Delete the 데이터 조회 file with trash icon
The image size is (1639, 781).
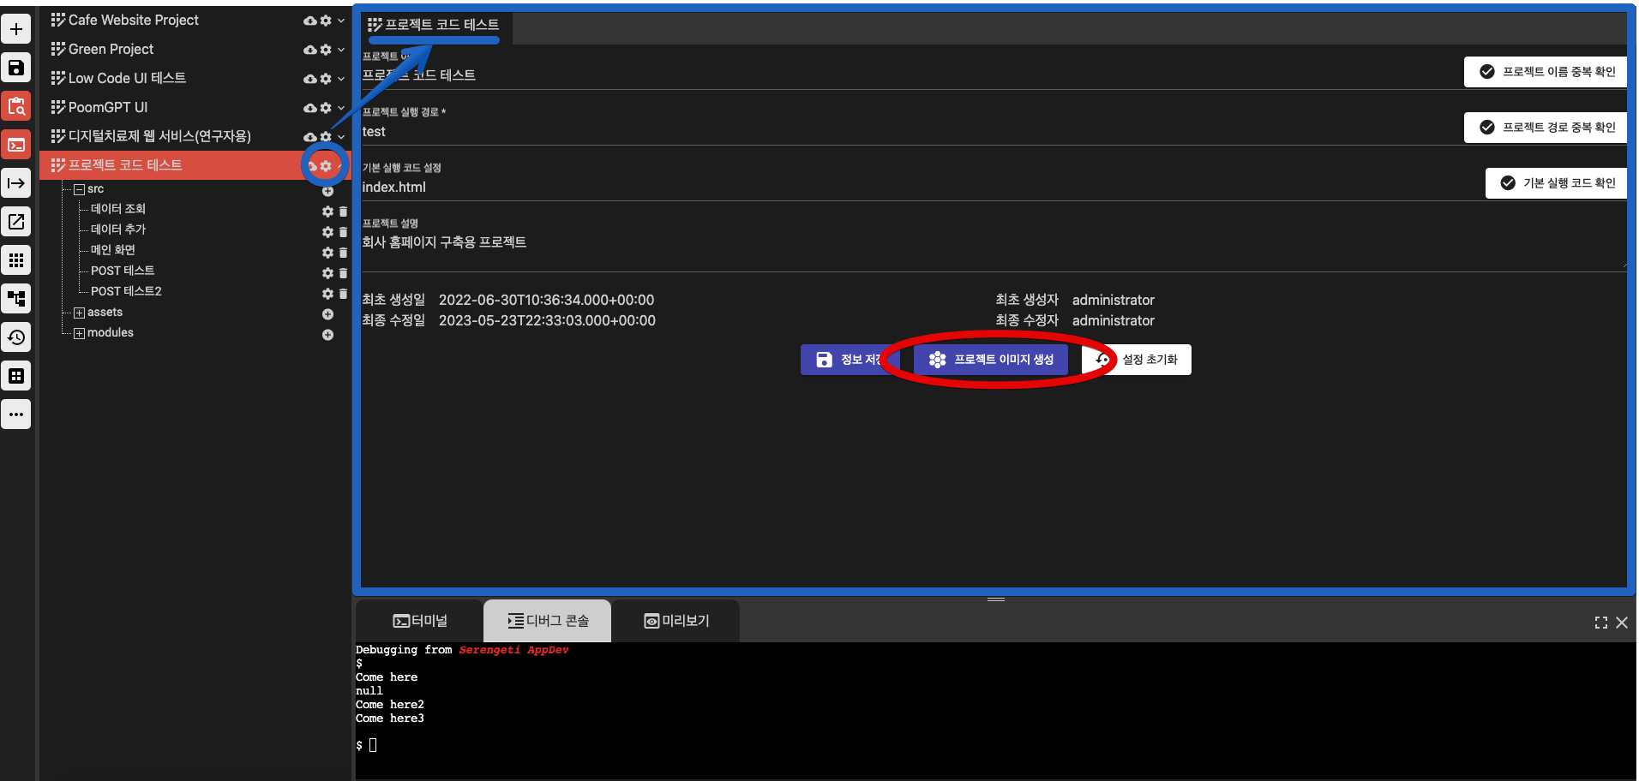[x=343, y=212]
